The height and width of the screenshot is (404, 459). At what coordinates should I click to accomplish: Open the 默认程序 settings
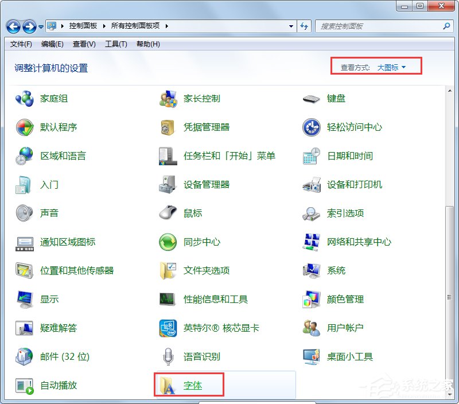tap(59, 127)
